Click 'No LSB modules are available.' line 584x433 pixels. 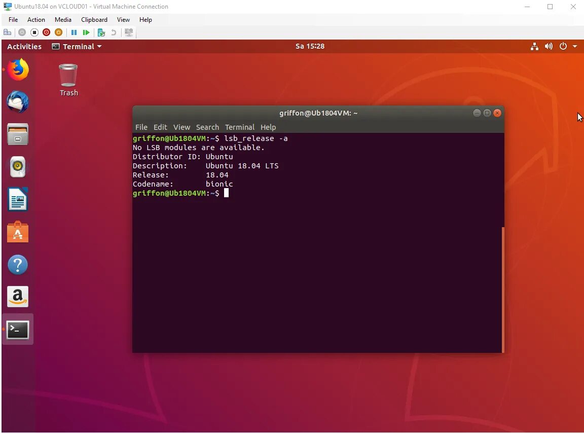pyautogui.click(x=199, y=148)
